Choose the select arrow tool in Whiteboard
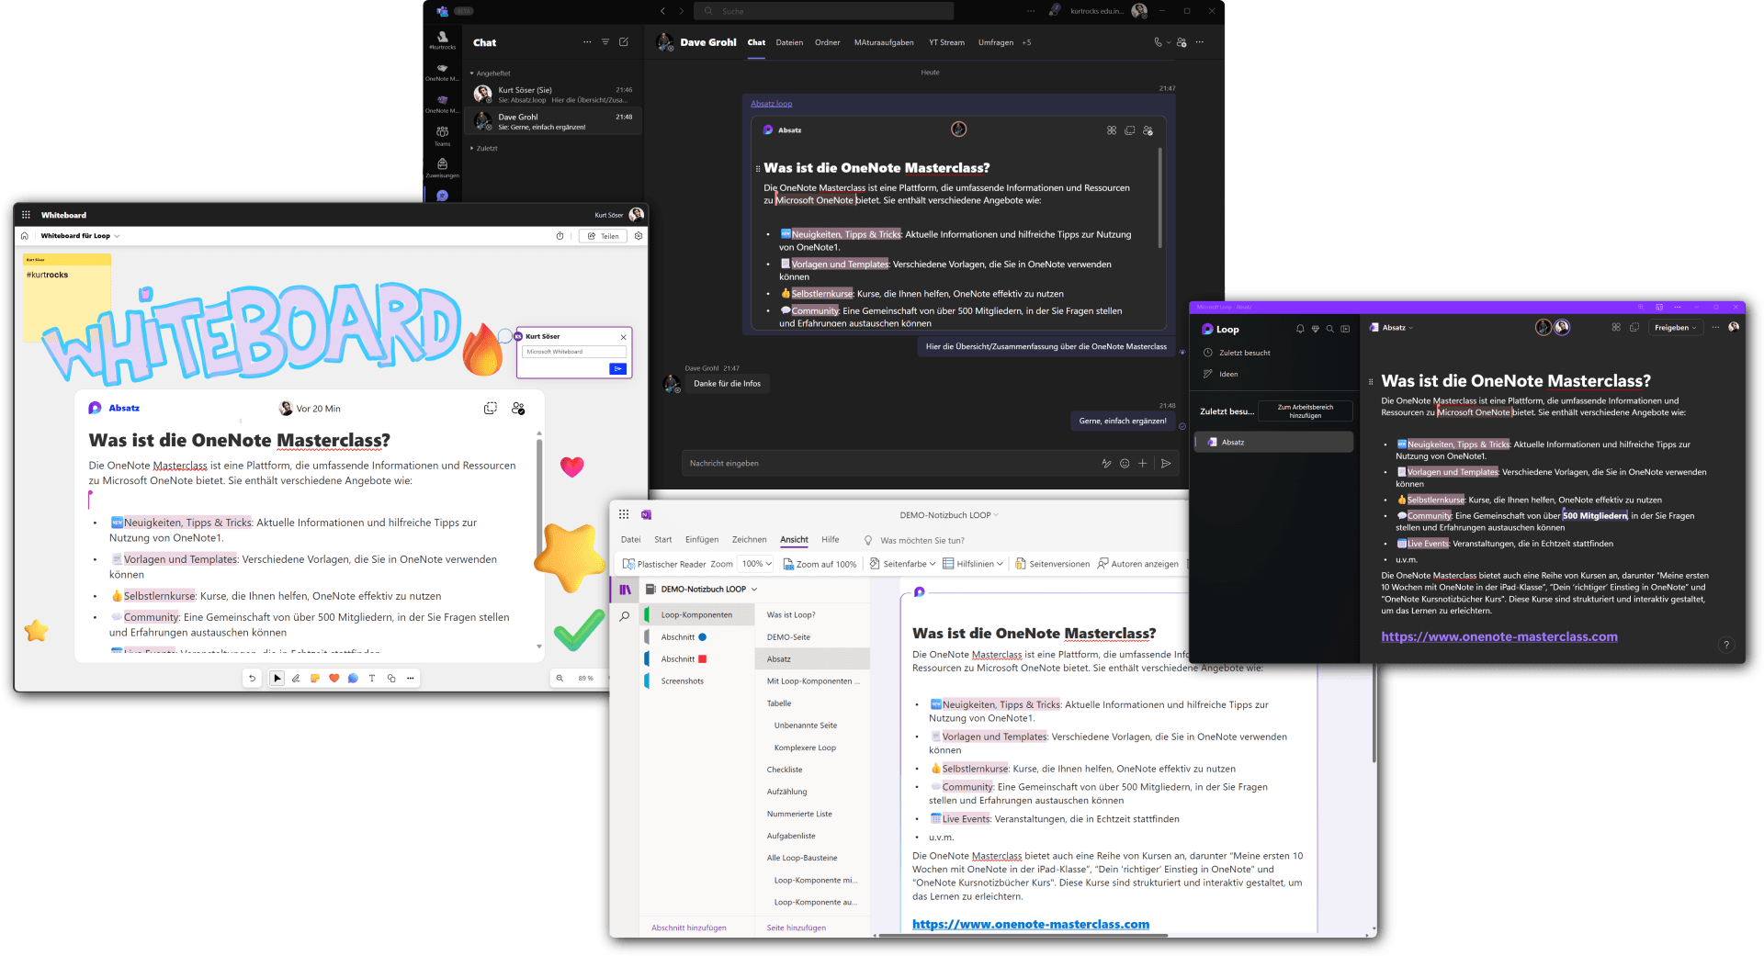Image resolution: width=1764 pixels, height=956 pixels. (x=277, y=679)
